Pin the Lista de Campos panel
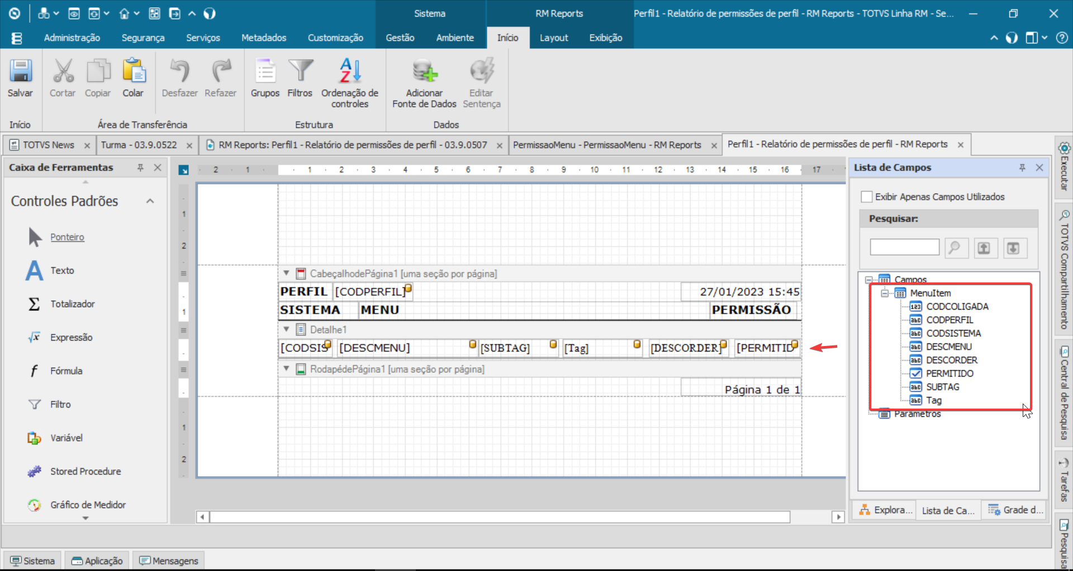 [x=1022, y=167]
